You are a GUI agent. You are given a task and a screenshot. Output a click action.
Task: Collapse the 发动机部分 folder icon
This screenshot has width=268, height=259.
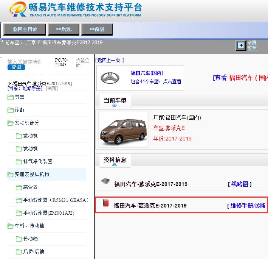11,123
